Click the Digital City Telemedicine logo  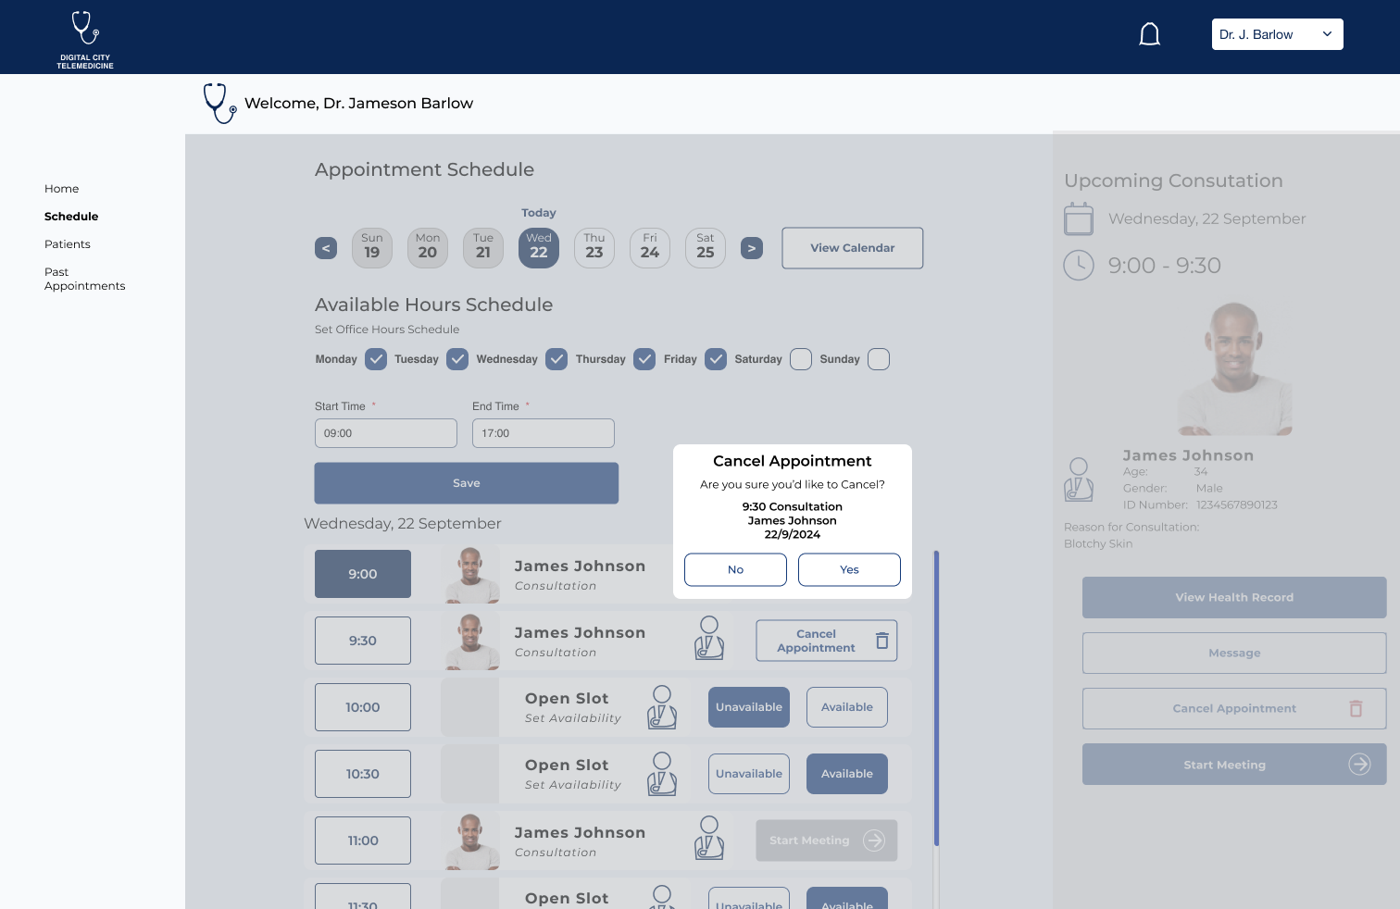tap(85, 39)
